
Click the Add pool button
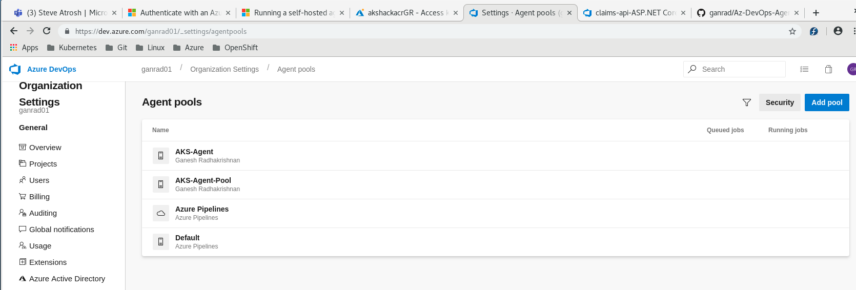(x=827, y=102)
